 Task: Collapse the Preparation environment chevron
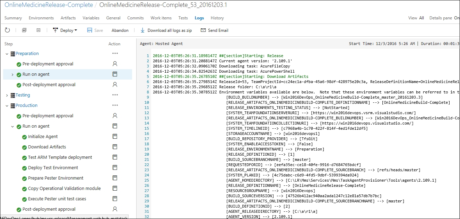click(7, 54)
